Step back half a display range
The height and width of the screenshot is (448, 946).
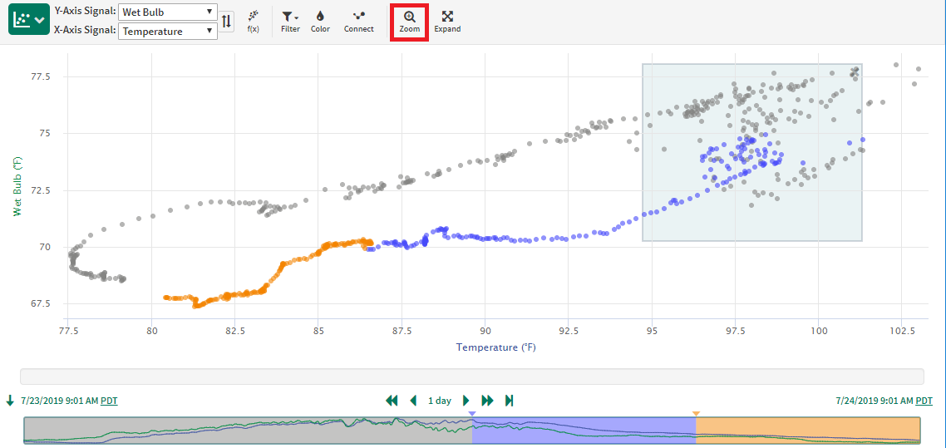click(x=413, y=401)
